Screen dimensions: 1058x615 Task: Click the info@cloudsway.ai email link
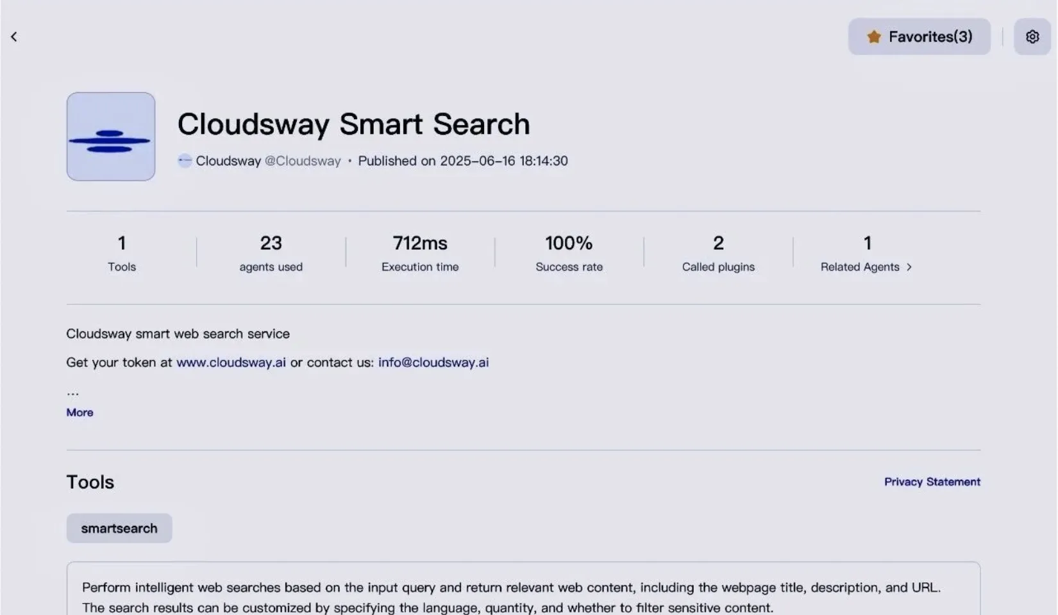433,363
